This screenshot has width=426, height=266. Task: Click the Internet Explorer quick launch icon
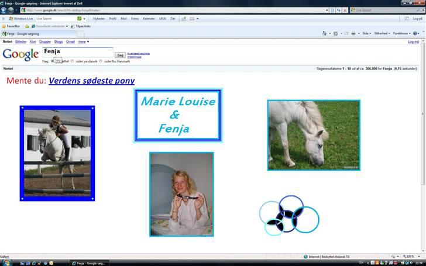coord(34,263)
